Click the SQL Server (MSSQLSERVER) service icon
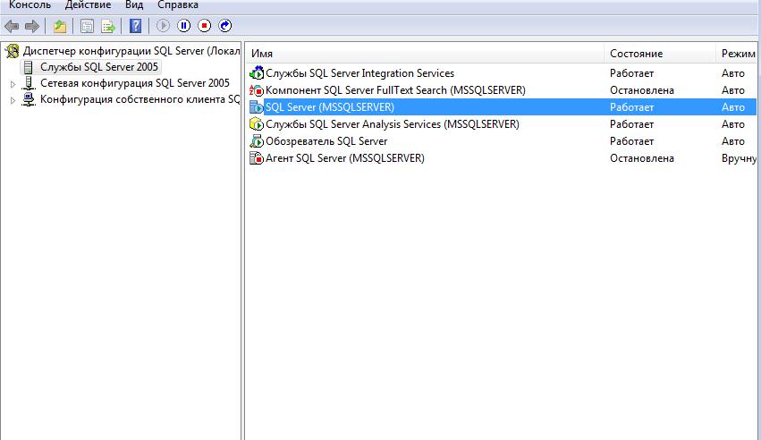This screenshot has width=761, height=440. [x=257, y=107]
